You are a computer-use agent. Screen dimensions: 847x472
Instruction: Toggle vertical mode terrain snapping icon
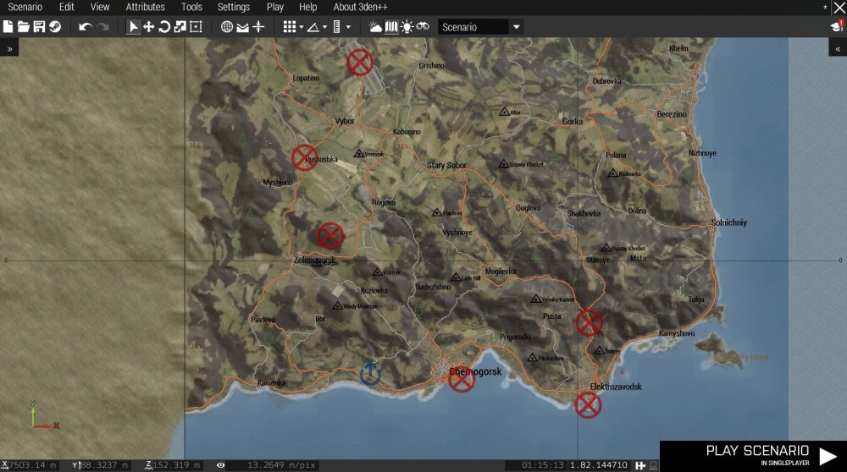(259, 27)
